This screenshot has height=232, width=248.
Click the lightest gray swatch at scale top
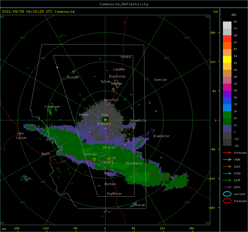227,25
